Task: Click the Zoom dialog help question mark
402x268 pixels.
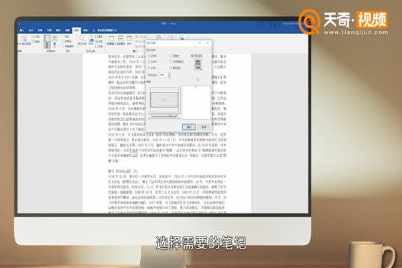Action: (200, 43)
